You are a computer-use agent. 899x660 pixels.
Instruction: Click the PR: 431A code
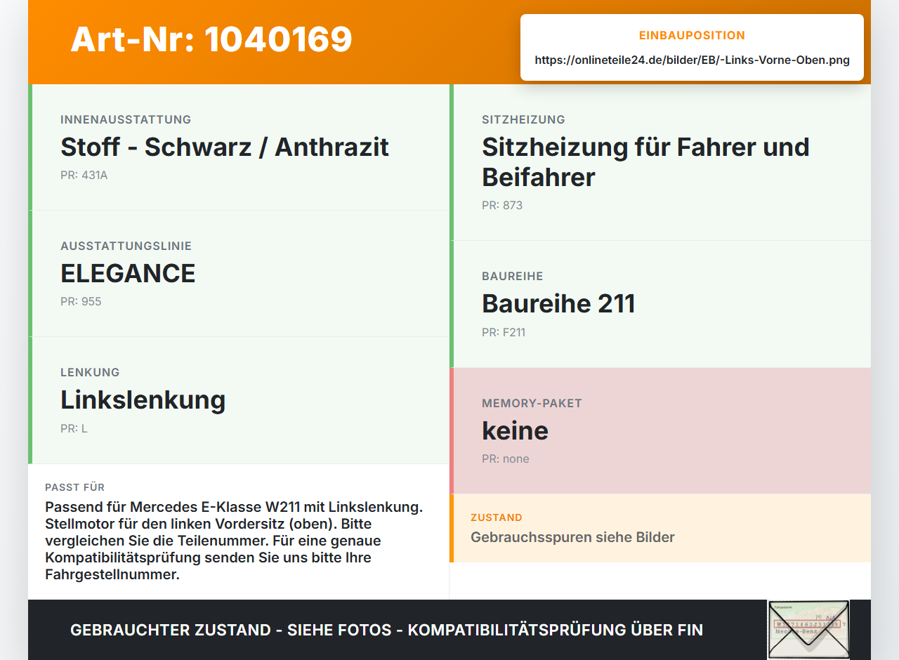coord(84,176)
